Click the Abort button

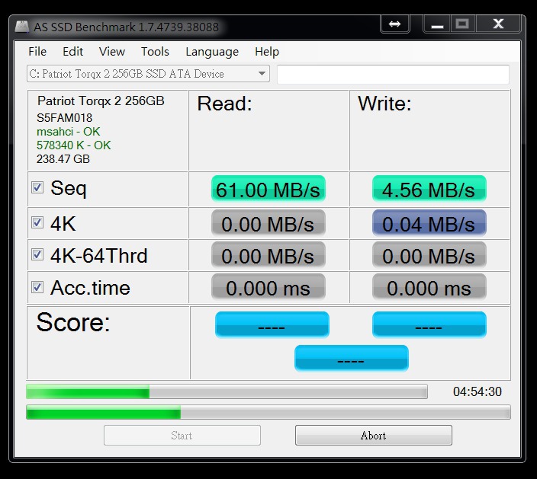click(x=374, y=436)
